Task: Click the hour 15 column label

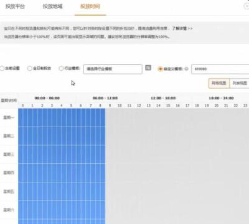Action: pyautogui.click(x=168, y=105)
